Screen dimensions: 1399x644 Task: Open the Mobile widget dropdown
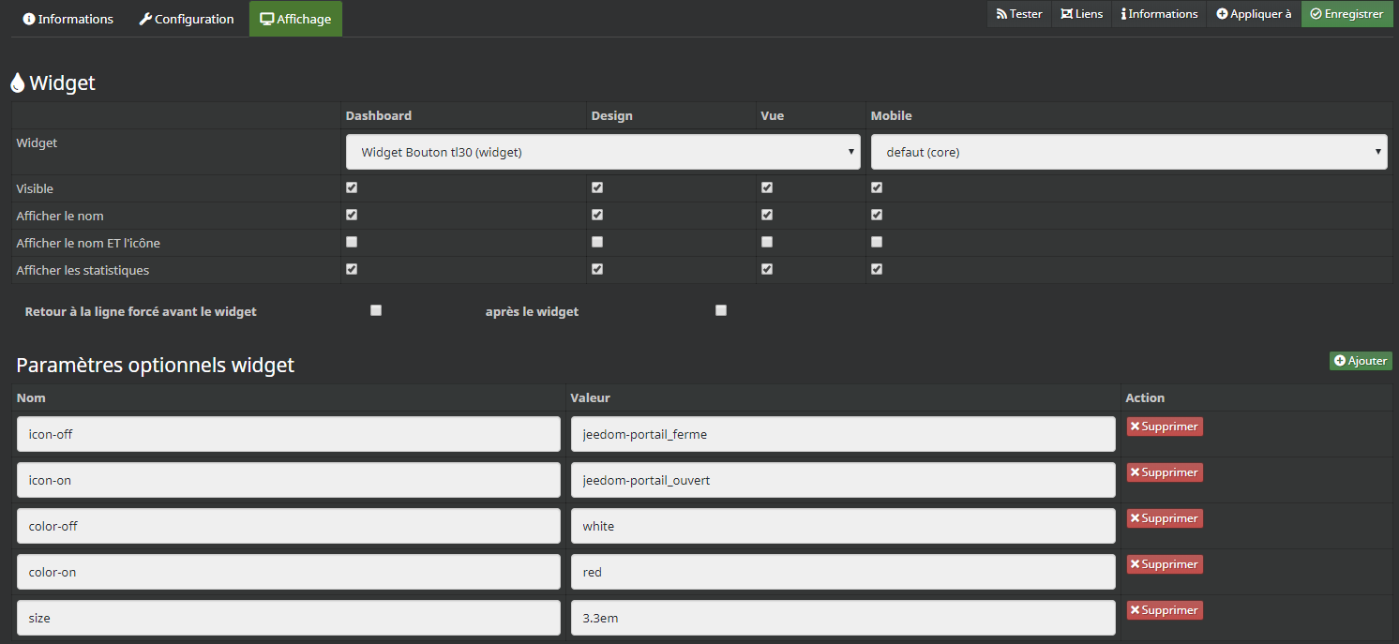click(x=1129, y=152)
